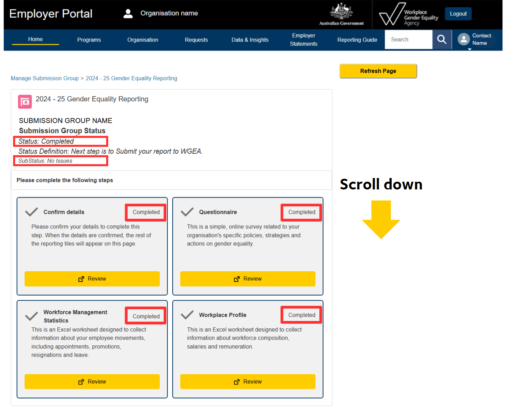
Task: Click the Workplace Profile checkmark icon
Action: click(187, 315)
